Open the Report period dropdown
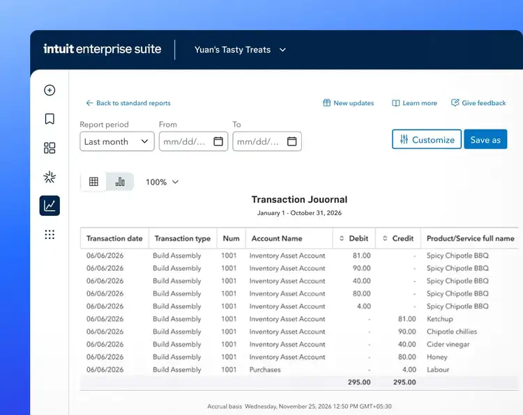Image resolution: width=523 pixels, height=415 pixels. pyautogui.click(x=117, y=141)
